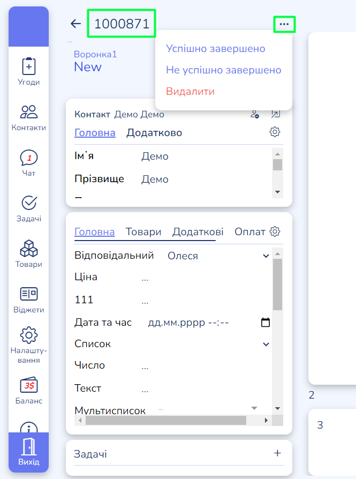Open Угоди section in sidebar

click(28, 72)
